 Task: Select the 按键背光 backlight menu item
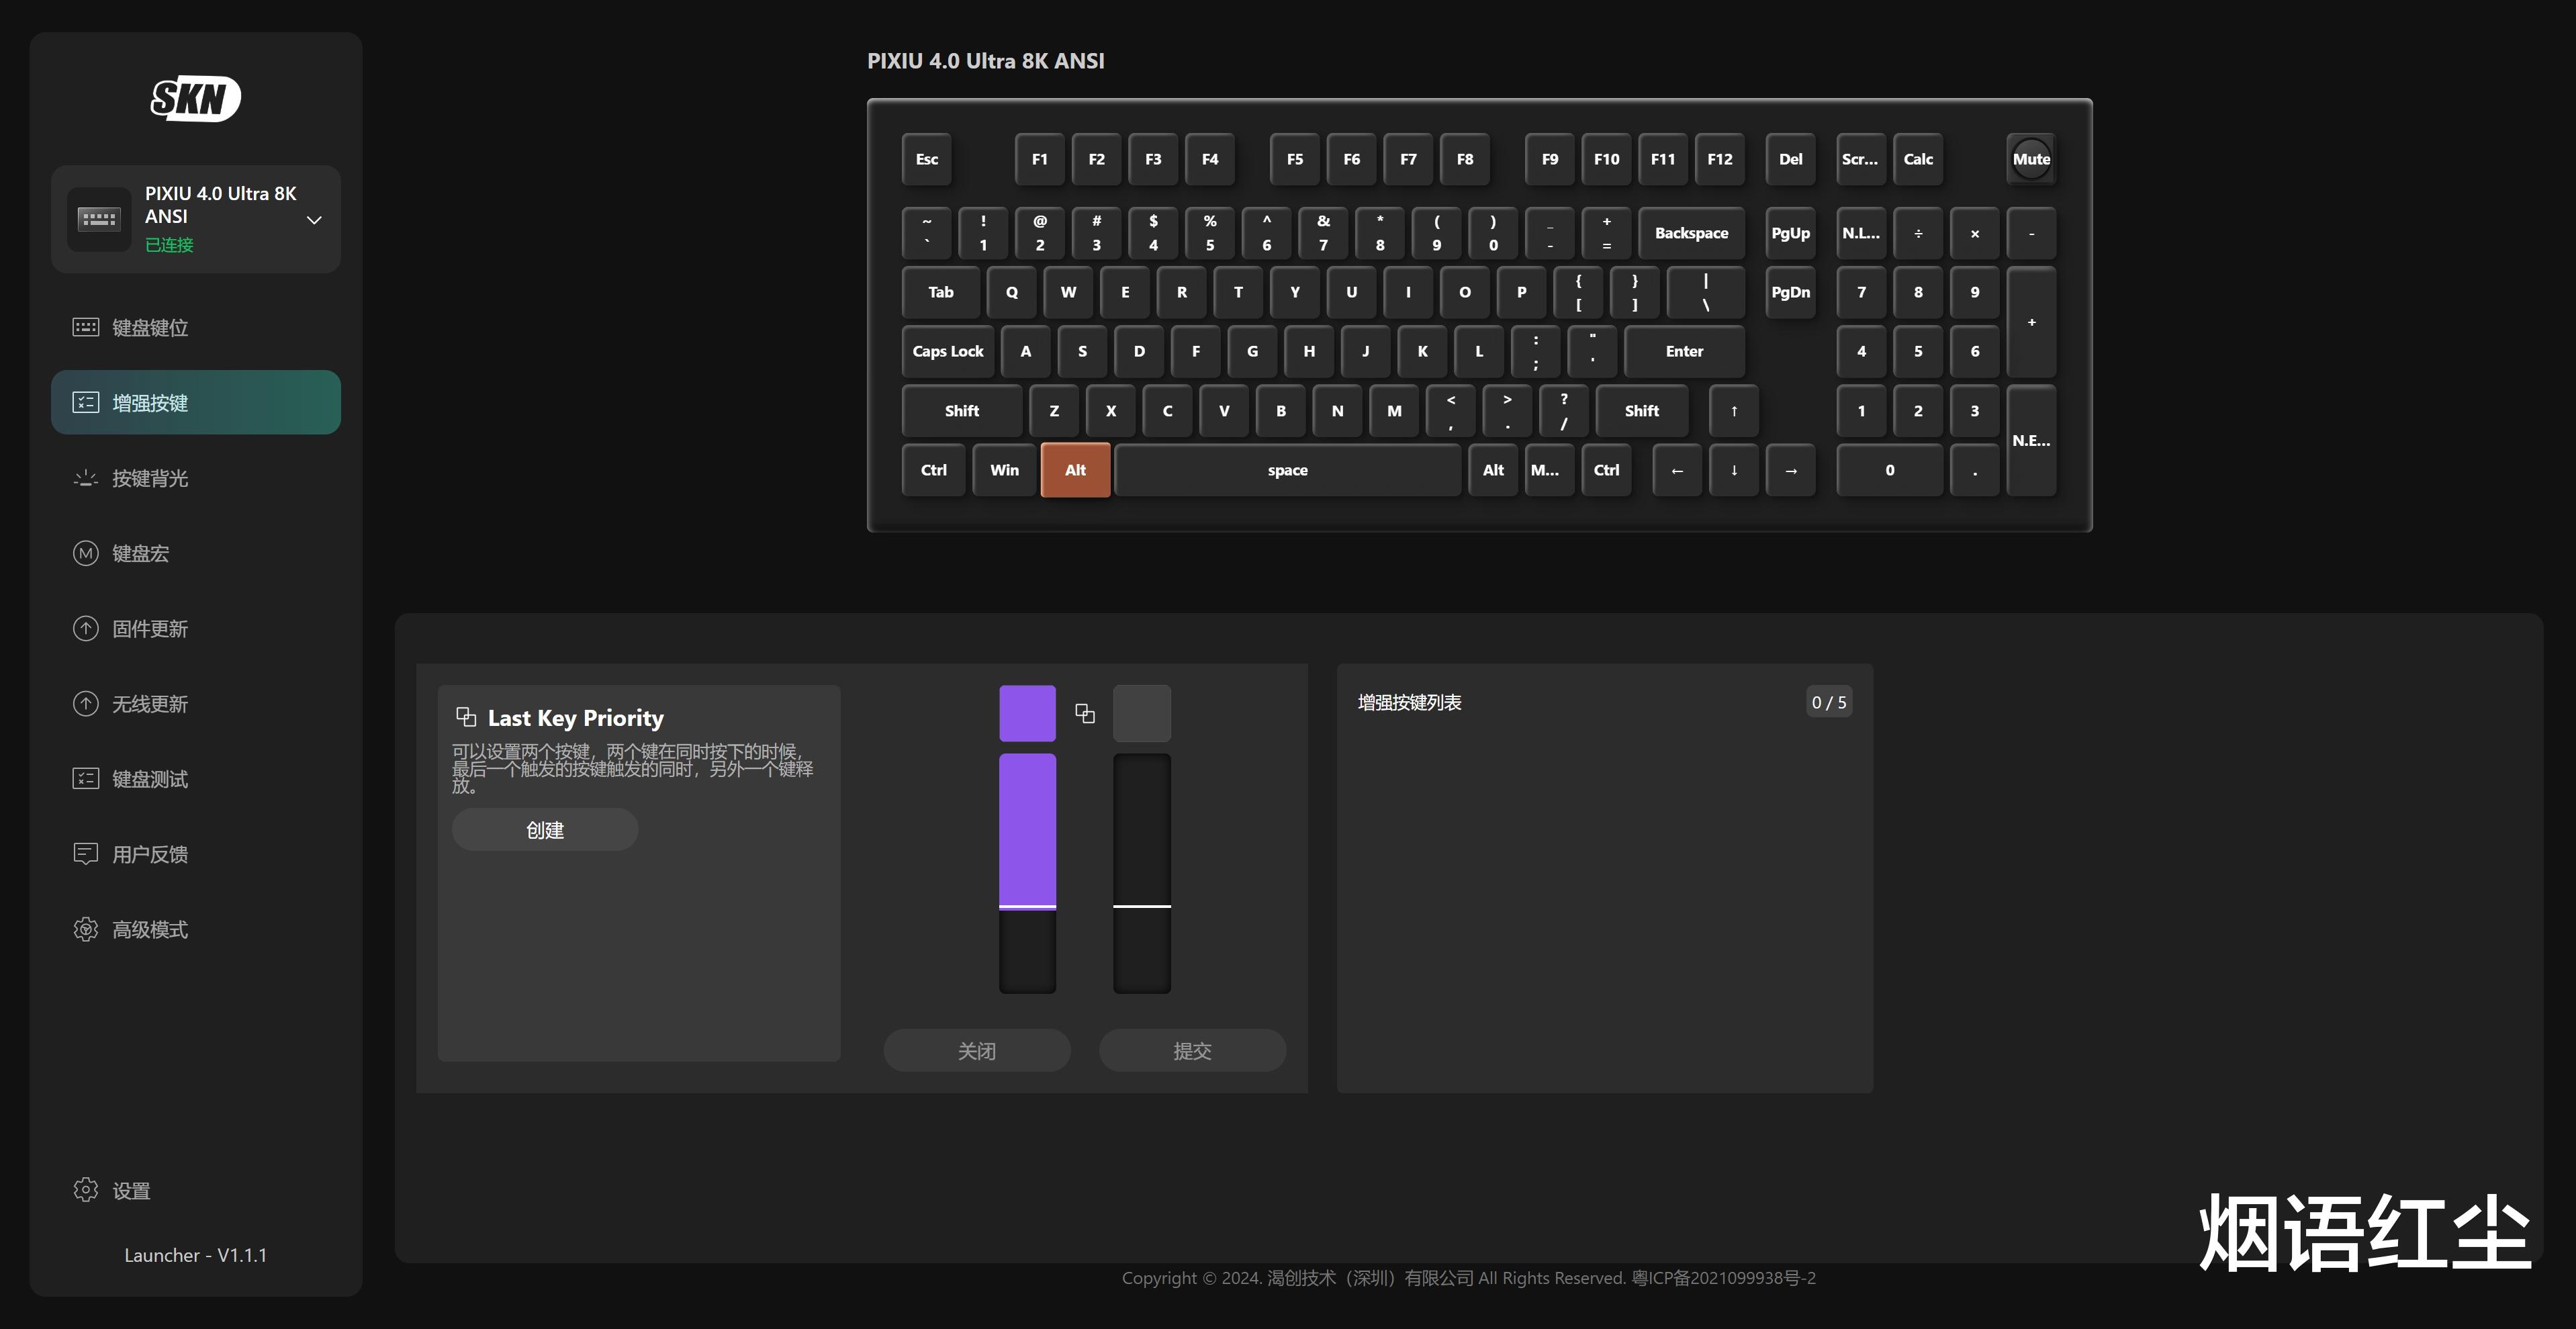(150, 478)
